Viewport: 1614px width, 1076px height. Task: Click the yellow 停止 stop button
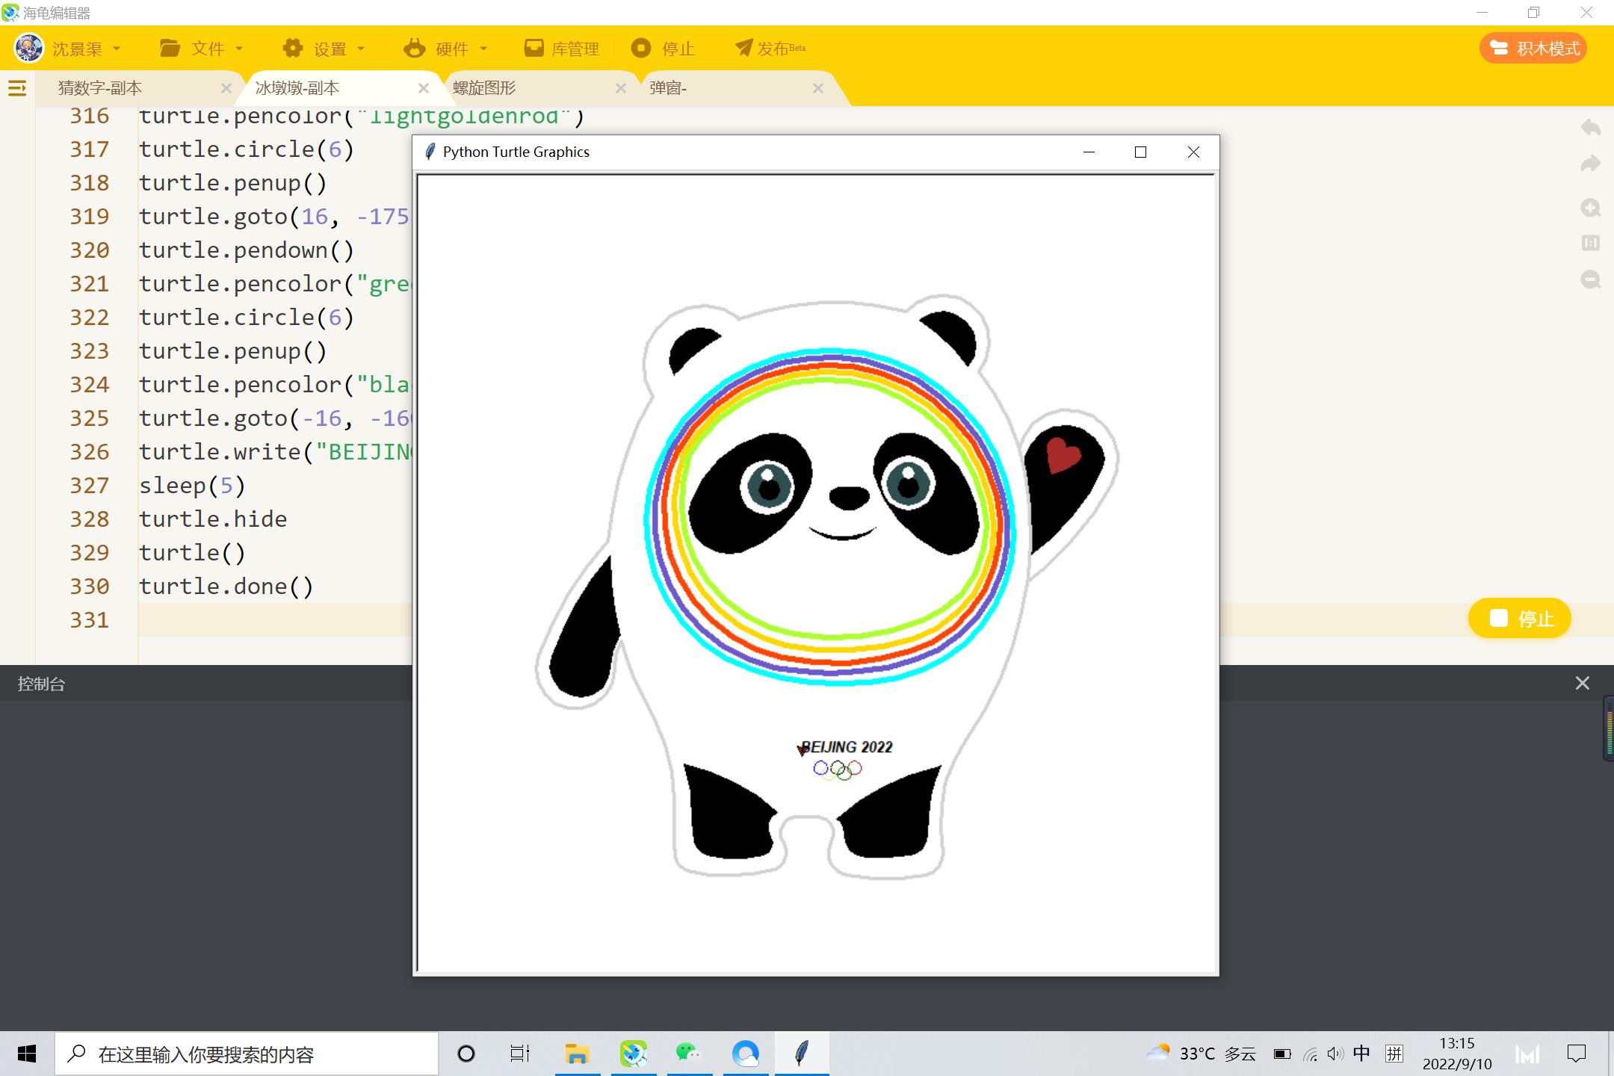click(x=1520, y=619)
